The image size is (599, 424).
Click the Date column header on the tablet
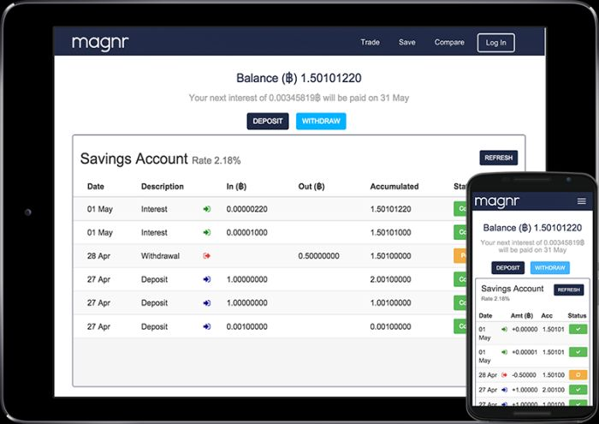click(x=96, y=187)
